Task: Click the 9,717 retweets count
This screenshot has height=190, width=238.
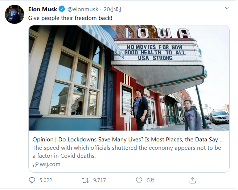Action: (99, 180)
